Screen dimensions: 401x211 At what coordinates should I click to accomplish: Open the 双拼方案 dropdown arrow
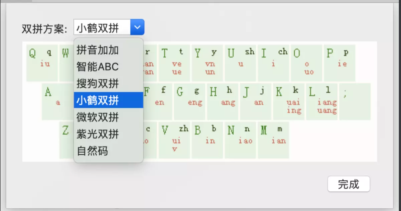(137, 27)
